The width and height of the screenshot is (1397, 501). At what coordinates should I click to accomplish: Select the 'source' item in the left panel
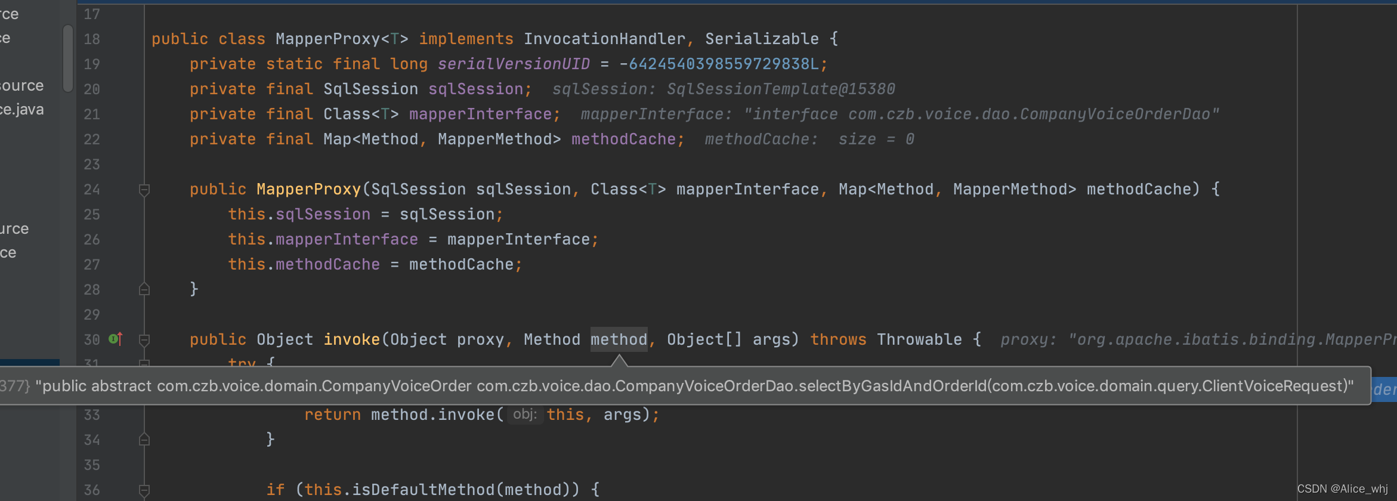[x=22, y=86]
